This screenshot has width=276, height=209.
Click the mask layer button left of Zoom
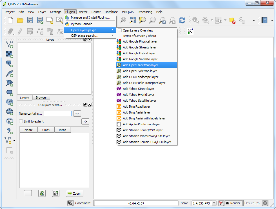[56, 193]
